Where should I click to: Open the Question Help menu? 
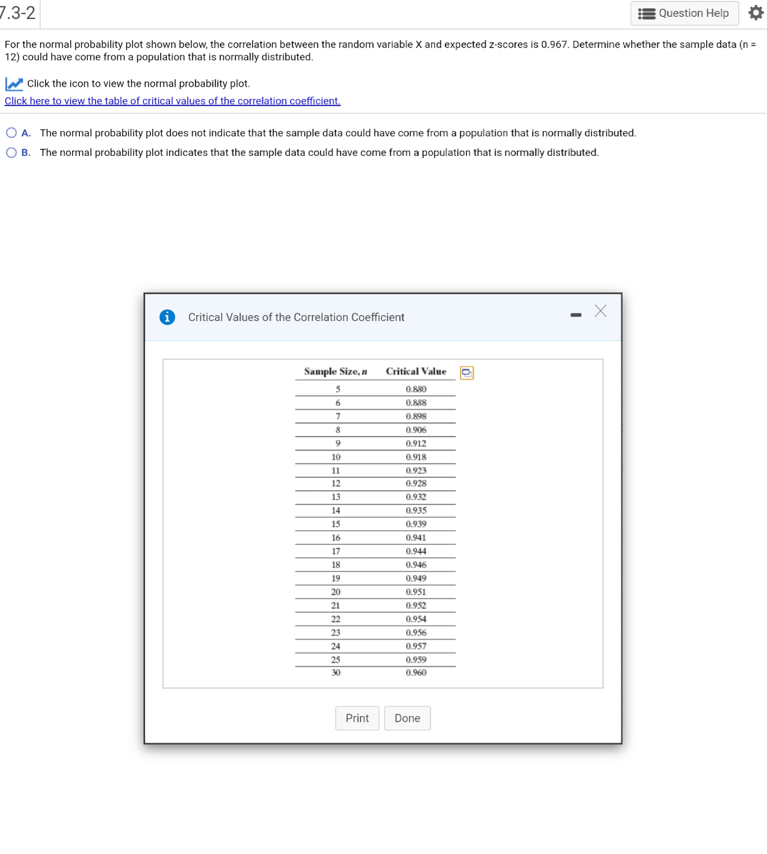pyautogui.click(x=684, y=13)
